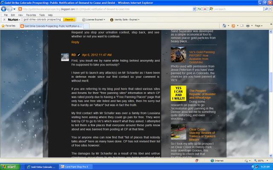Open the RSS Feeds dropdown arrow
This screenshot has height=170, width=273.
click(238, 26)
